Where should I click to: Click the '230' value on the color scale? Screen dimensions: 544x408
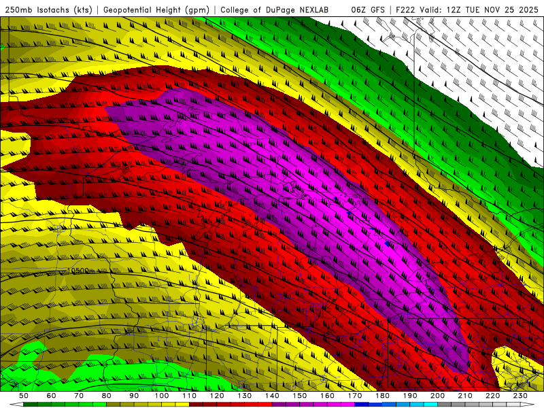pyautogui.click(x=520, y=396)
